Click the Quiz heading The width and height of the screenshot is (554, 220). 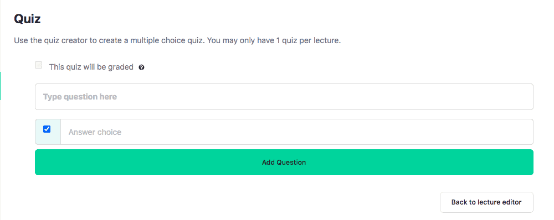27,19
